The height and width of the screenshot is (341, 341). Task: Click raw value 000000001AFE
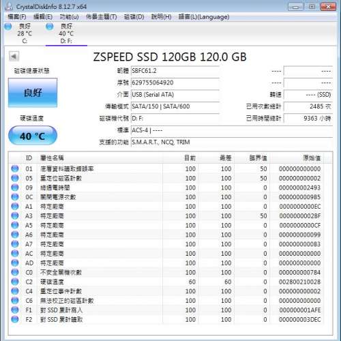(300, 310)
